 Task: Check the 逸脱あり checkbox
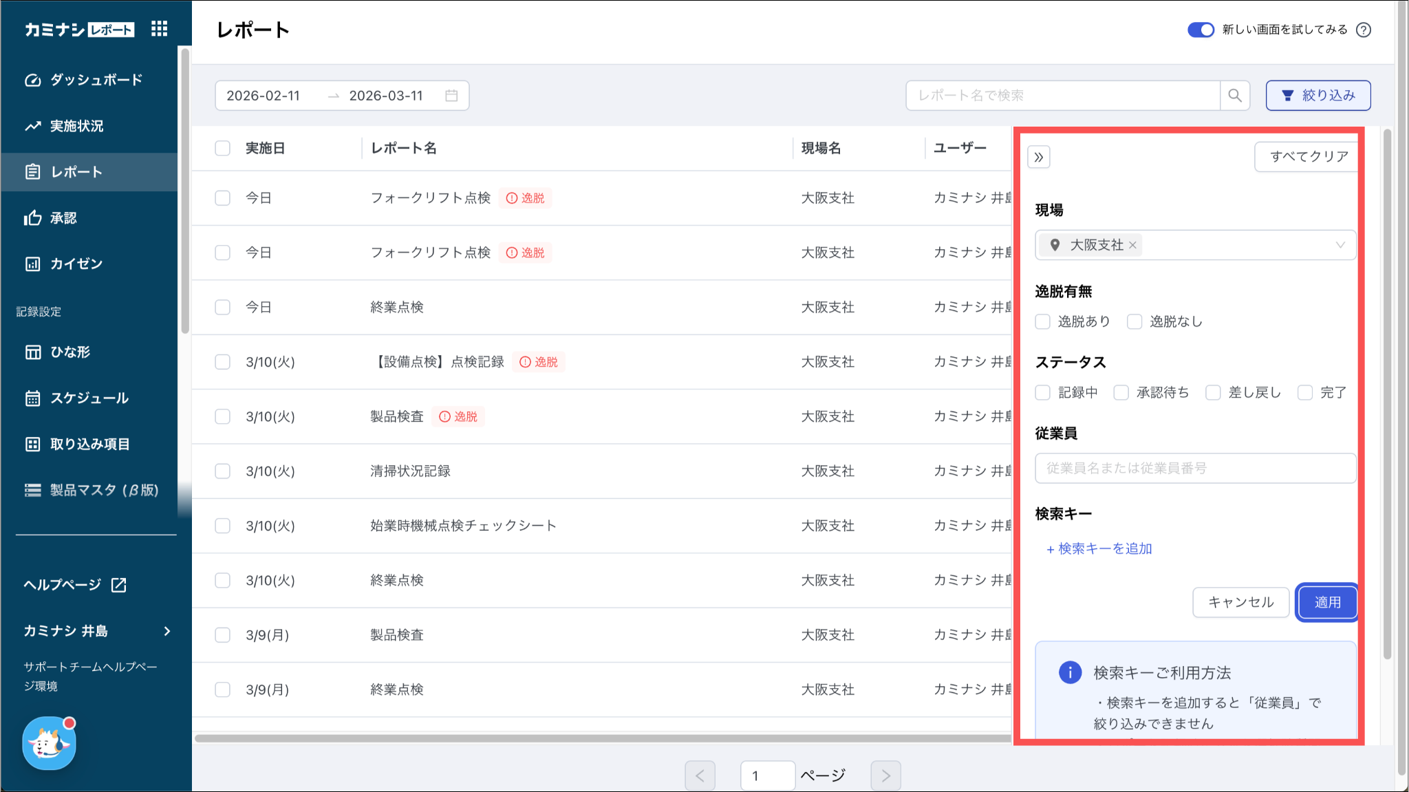(x=1043, y=321)
